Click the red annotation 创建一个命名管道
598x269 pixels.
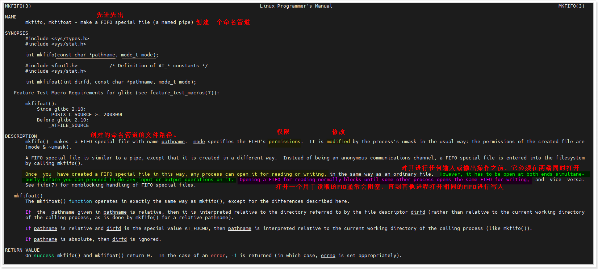[x=223, y=22]
